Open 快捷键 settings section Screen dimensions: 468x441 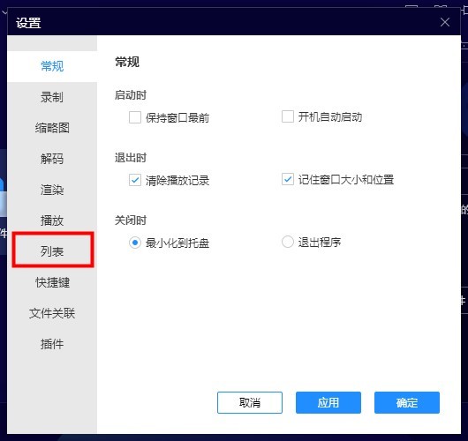52,282
